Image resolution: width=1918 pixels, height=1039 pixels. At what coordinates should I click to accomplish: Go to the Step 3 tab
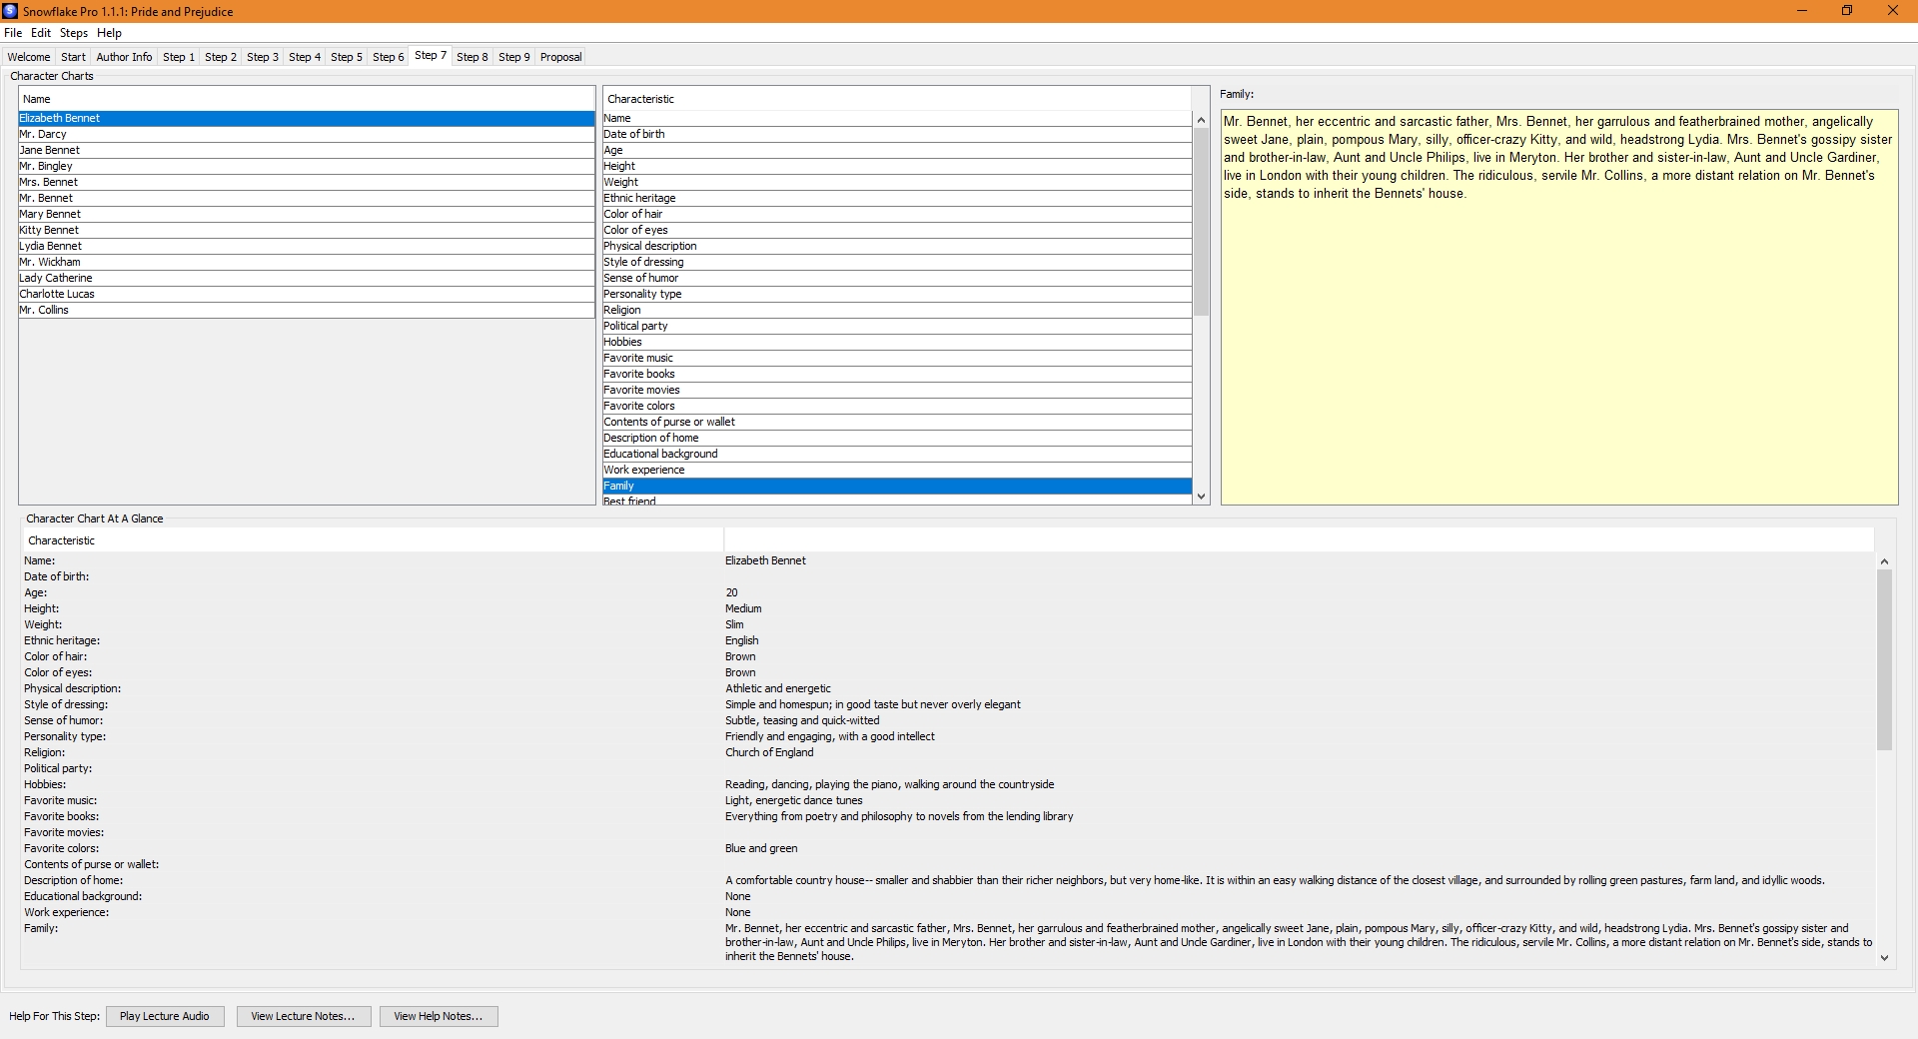point(263,57)
